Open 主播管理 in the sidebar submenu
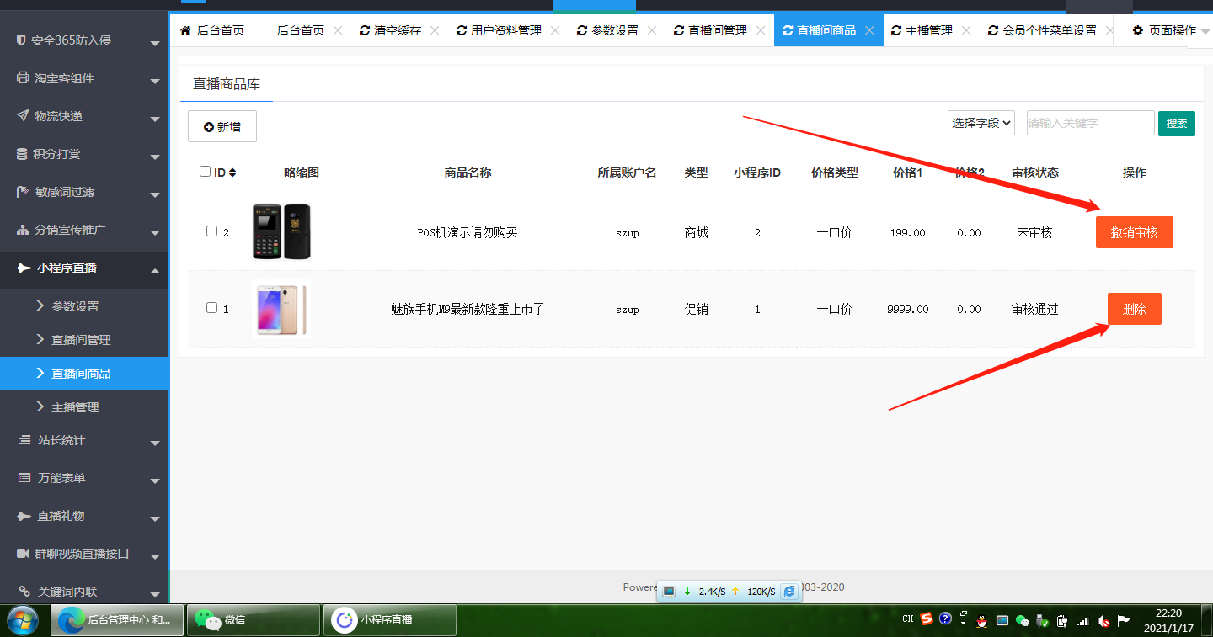The height and width of the screenshot is (637, 1213). [75, 407]
